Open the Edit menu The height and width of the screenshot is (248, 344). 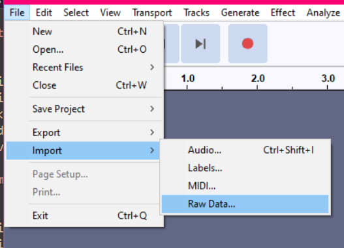click(x=44, y=12)
